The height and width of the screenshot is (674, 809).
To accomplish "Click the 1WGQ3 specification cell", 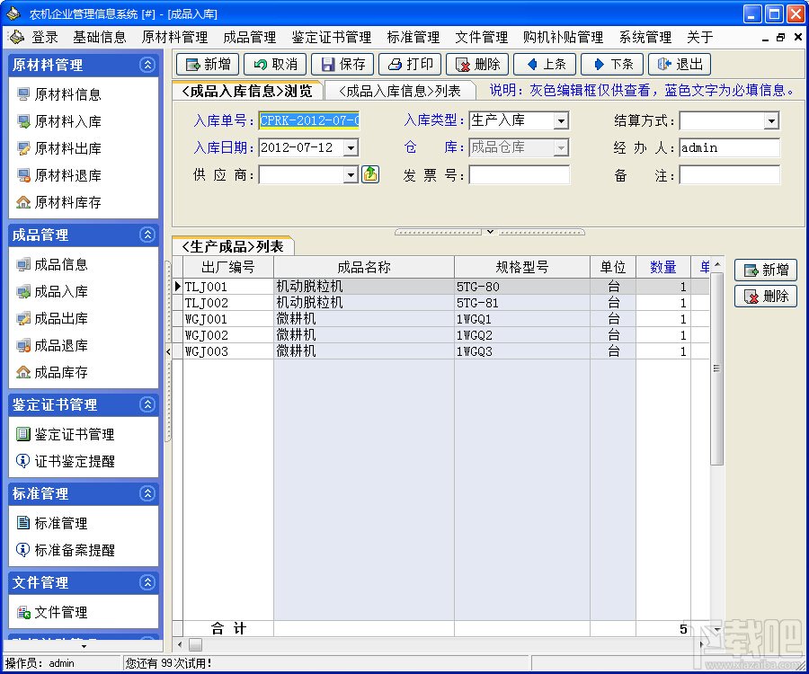I will click(x=521, y=351).
